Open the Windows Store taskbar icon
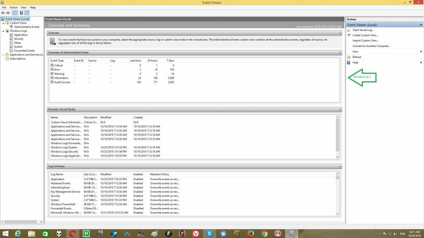 point(45,234)
